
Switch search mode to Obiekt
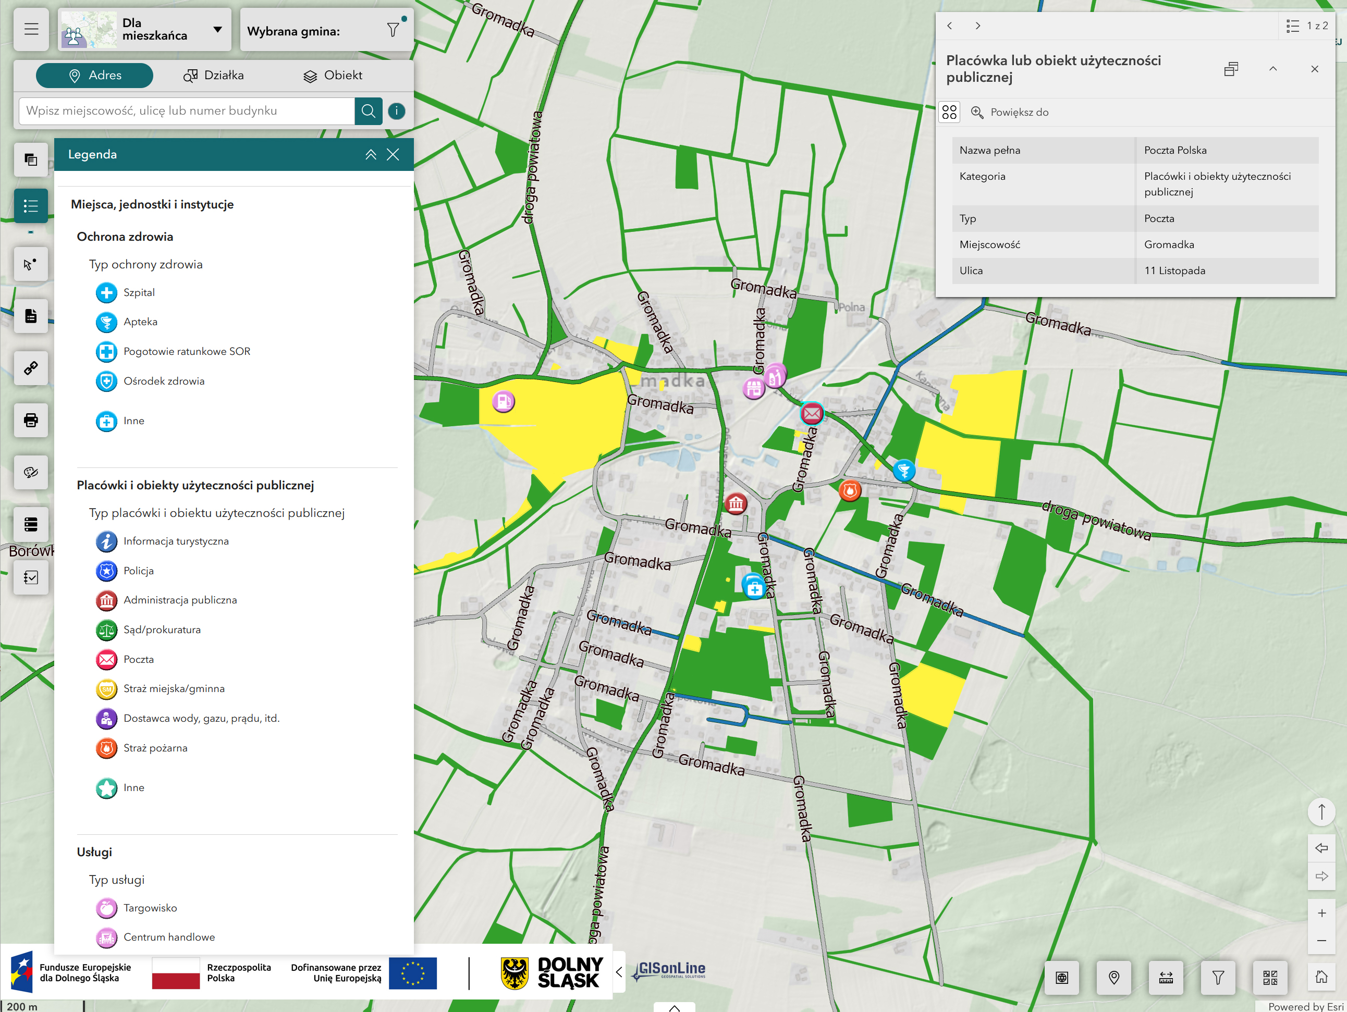point(333,76)
